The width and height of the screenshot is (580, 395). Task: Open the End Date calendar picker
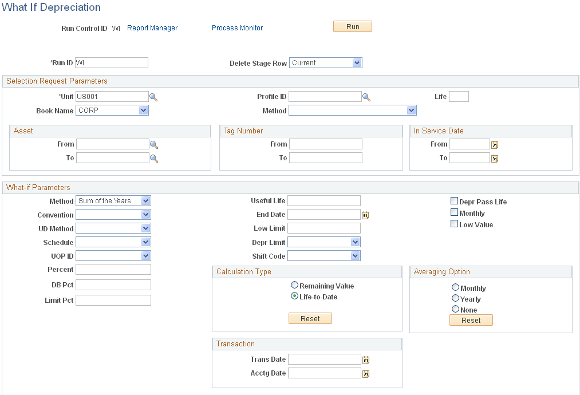click(x=365, y=214)
